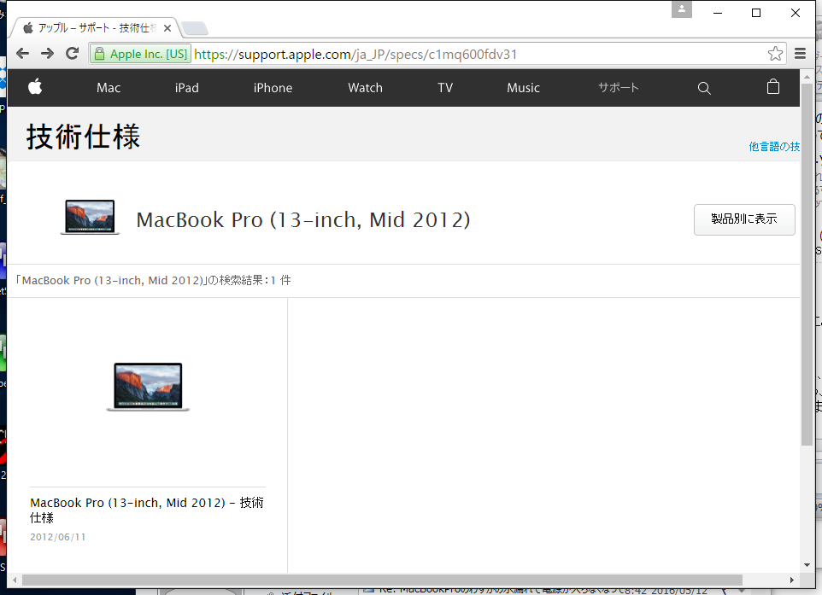Click the MacBook Pro result thumbnail
822x595 pixels.
(148, 387)
